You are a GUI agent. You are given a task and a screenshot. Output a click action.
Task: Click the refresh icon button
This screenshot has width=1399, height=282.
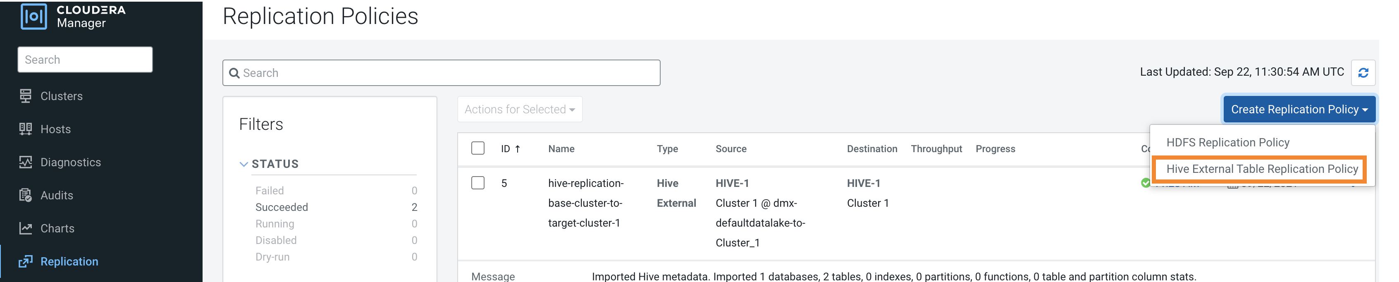(x=1363, y=73)
